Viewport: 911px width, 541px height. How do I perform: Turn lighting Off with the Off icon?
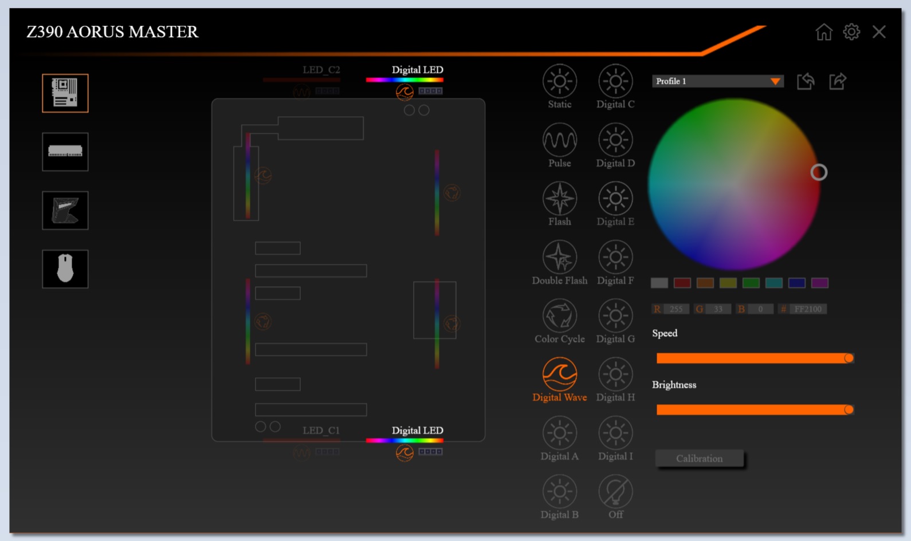(x=615, y=491)
